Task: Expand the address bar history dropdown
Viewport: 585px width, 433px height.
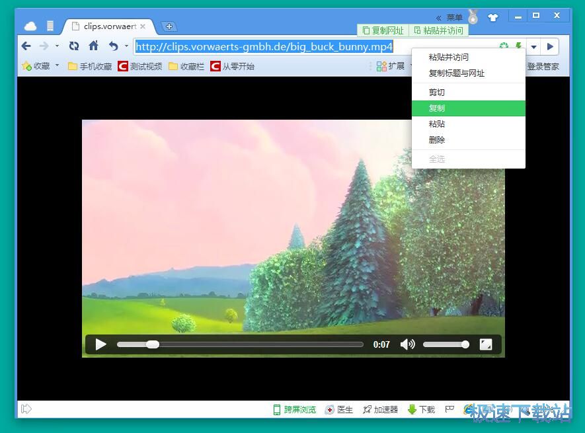Action: click(x=534, y=47)
